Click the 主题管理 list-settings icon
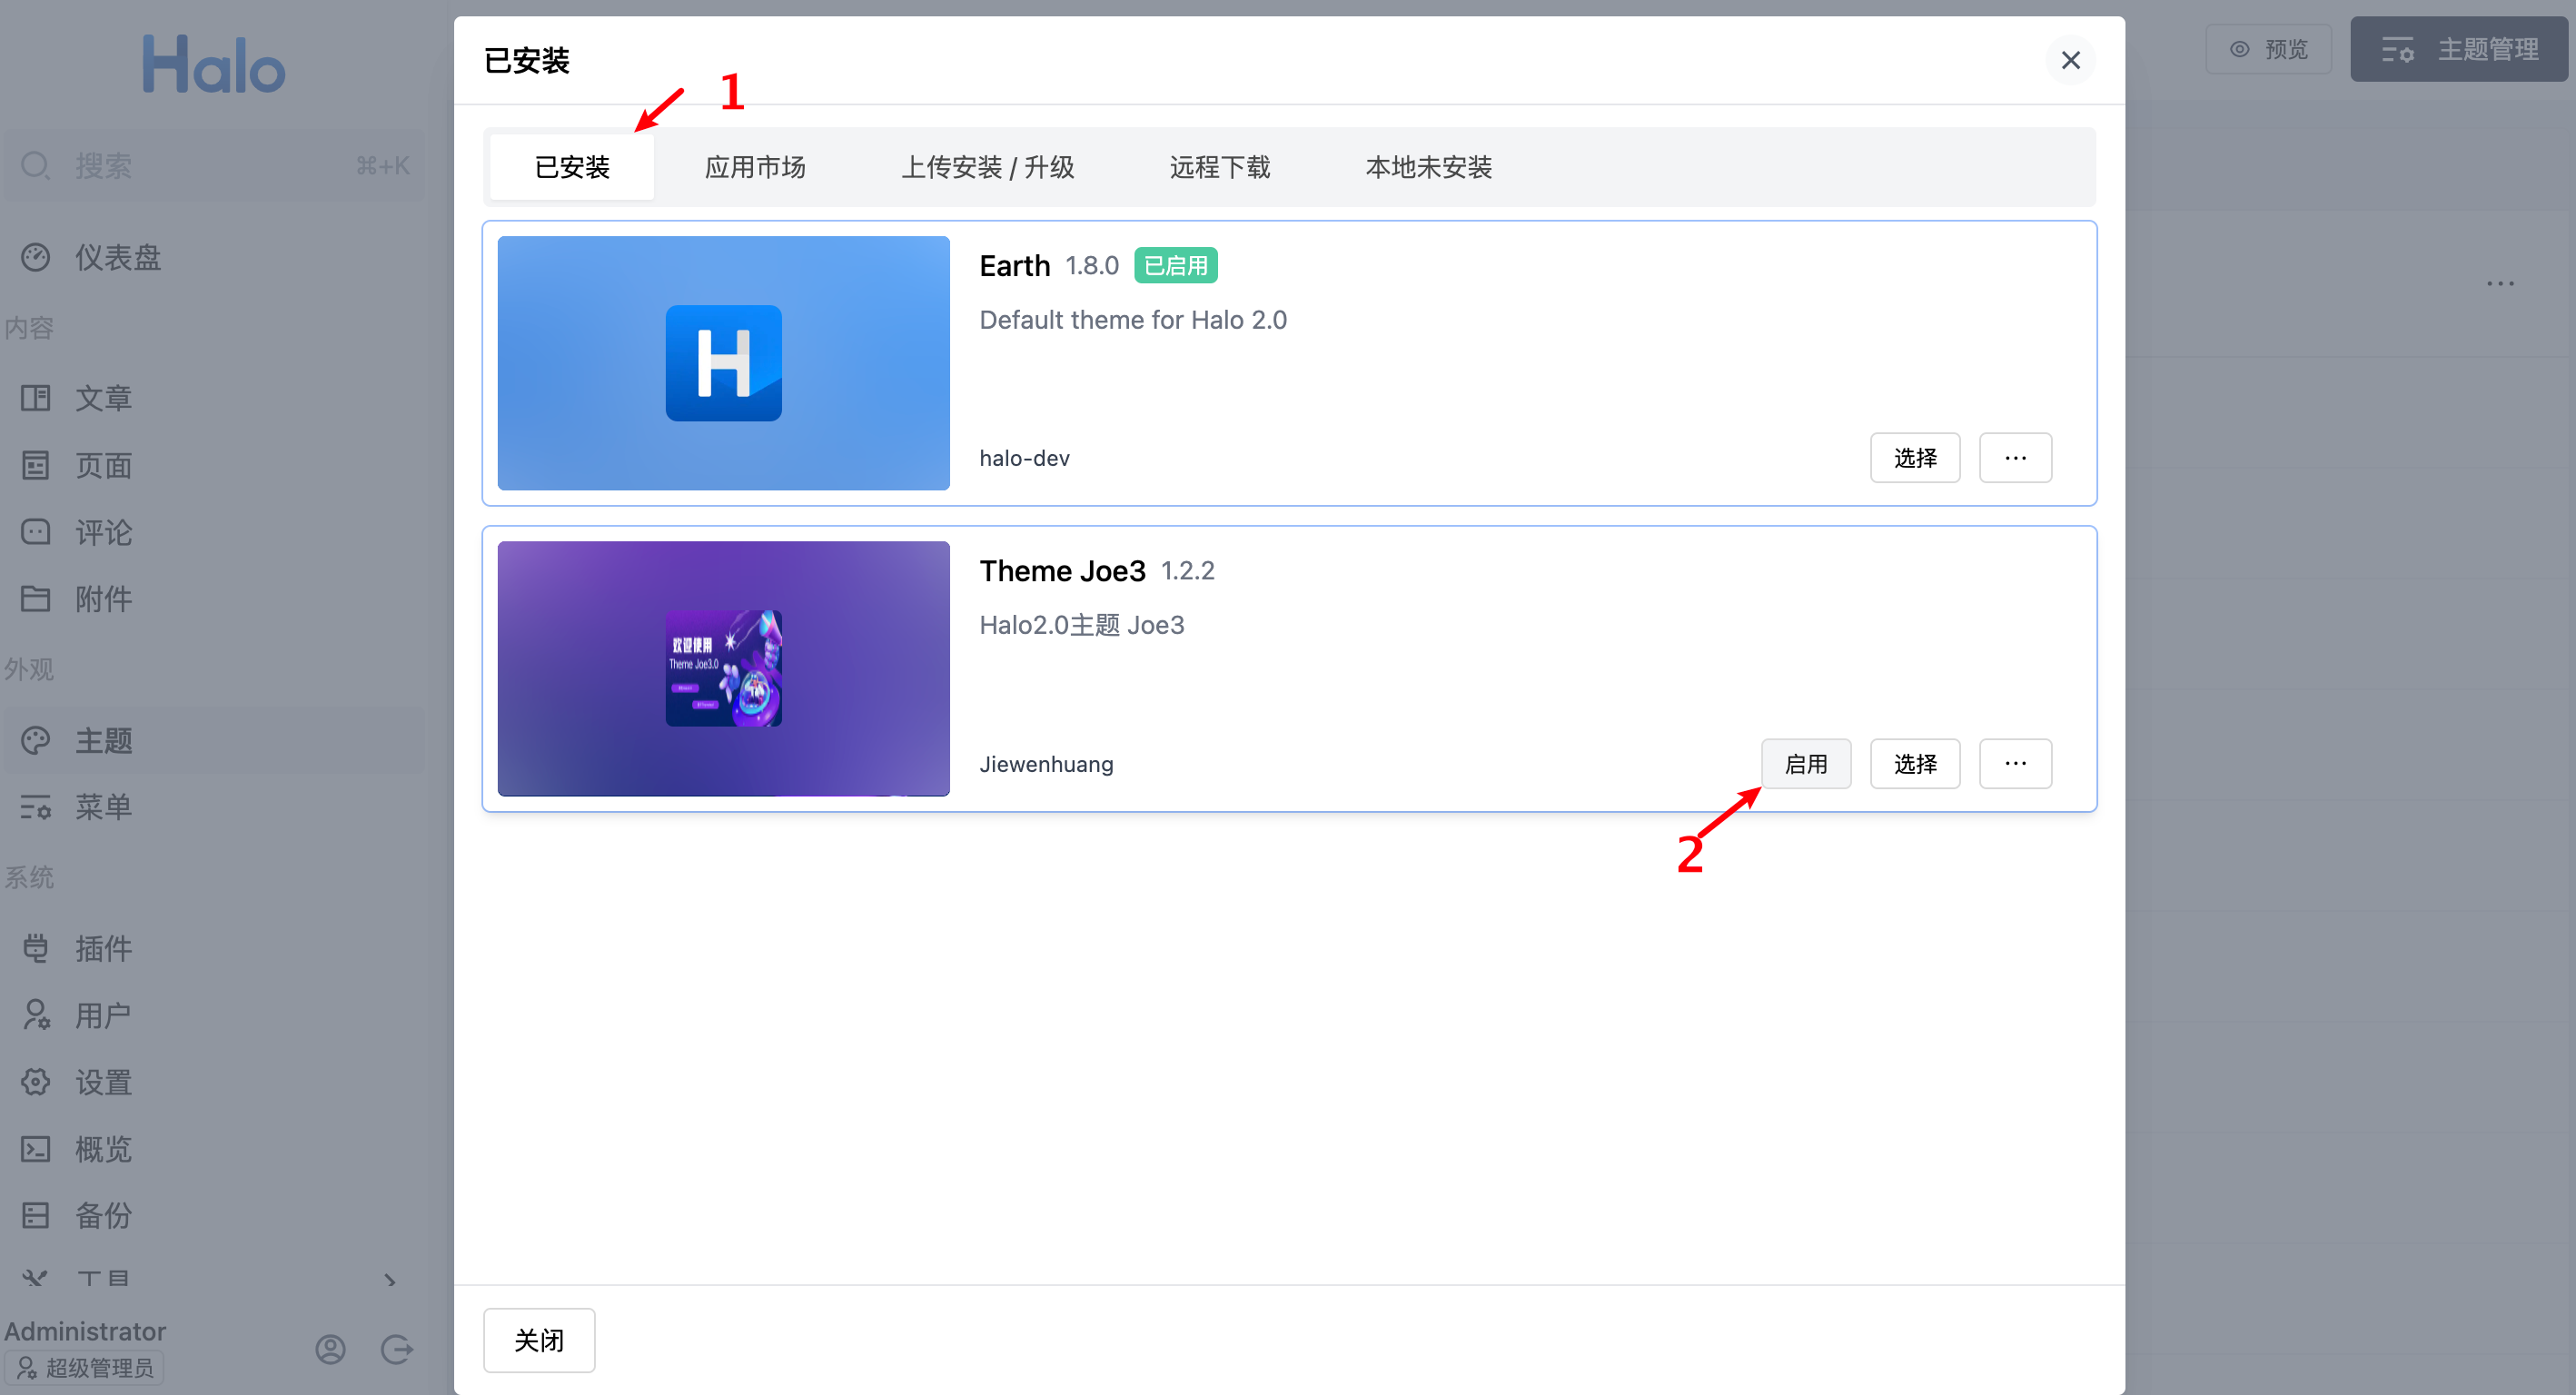The width and height of the screenshot is (2576, 1395). (2397, 49)
